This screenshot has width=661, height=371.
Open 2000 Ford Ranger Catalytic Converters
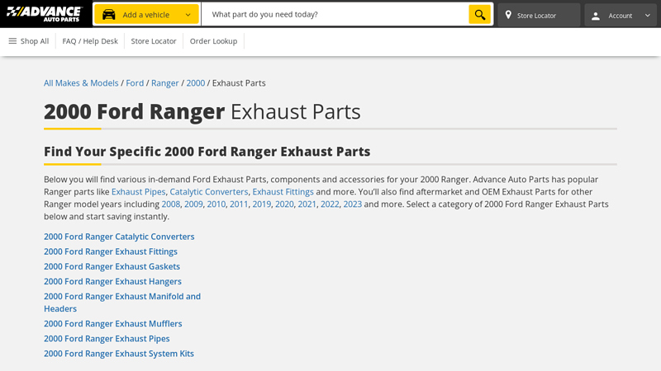click(119, 237)
